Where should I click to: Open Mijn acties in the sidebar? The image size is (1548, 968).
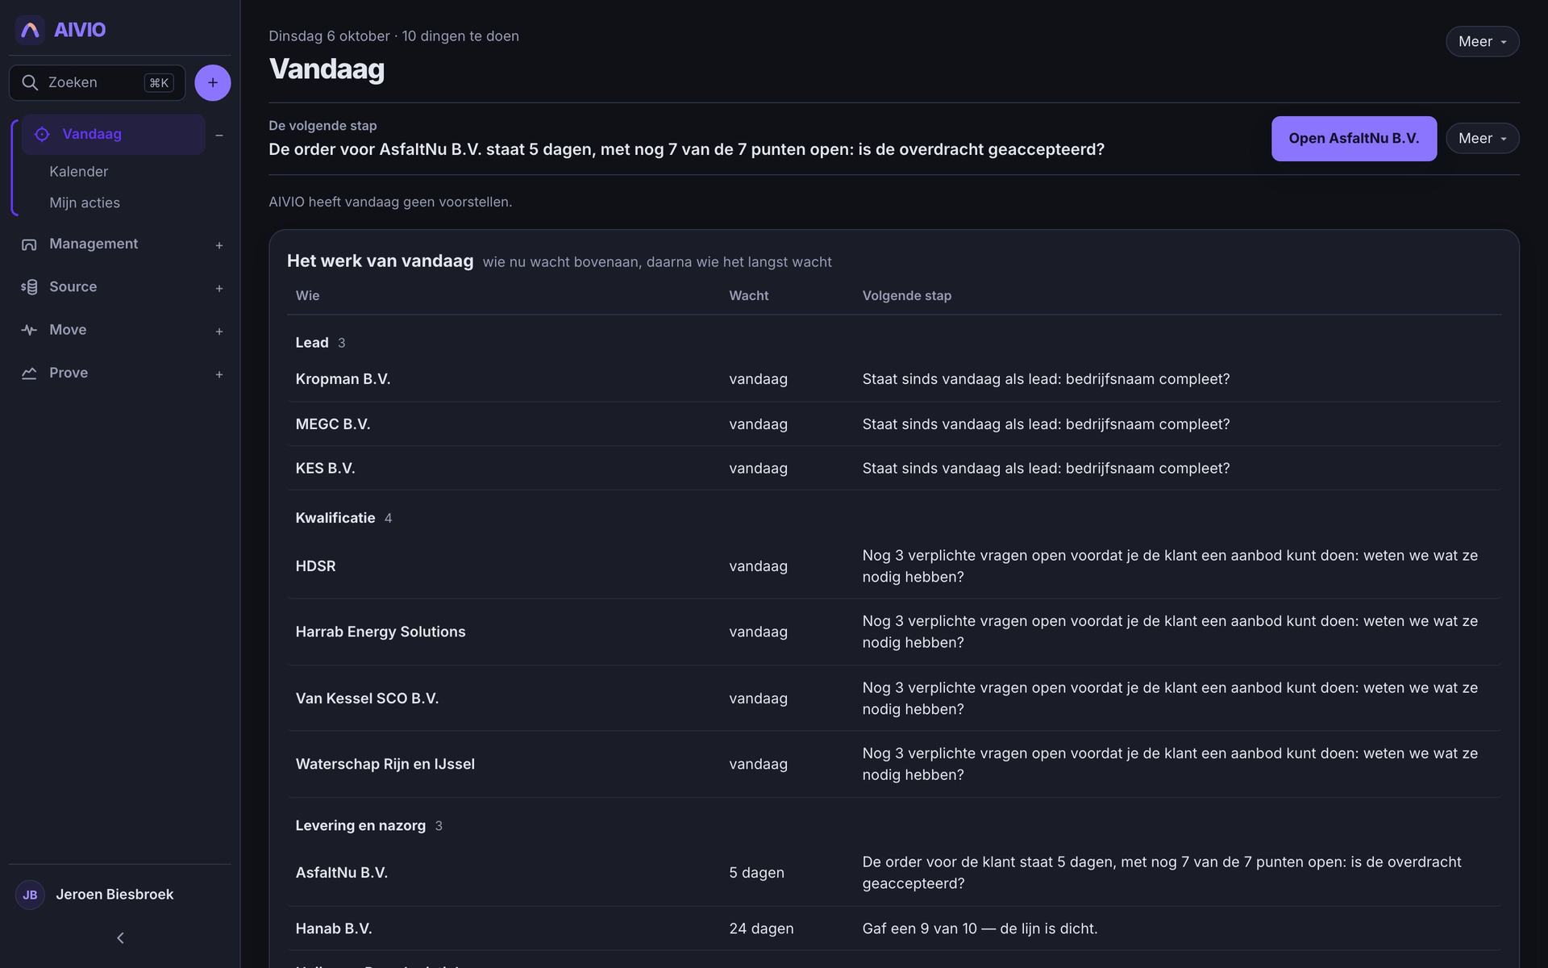click(x=85, y=202)
